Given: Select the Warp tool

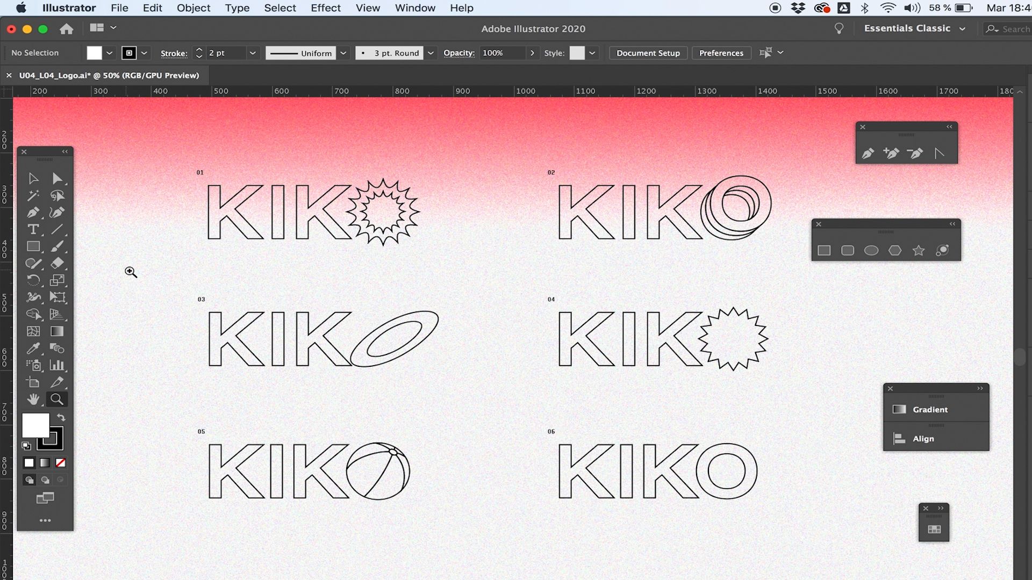Looking at the screenshot, I should tap(33, 297).
